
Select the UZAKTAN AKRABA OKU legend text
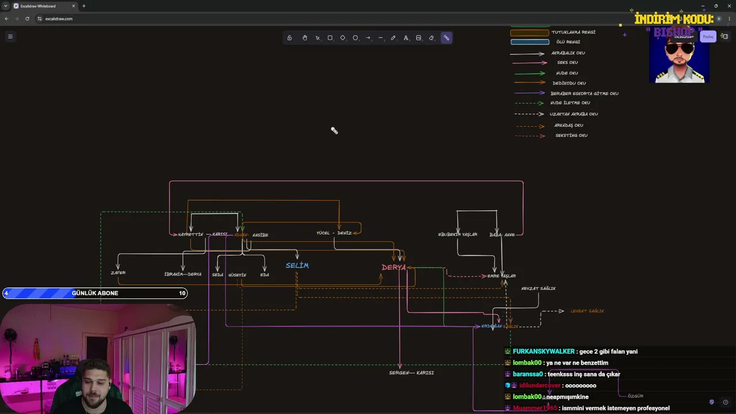pos(574,114)
